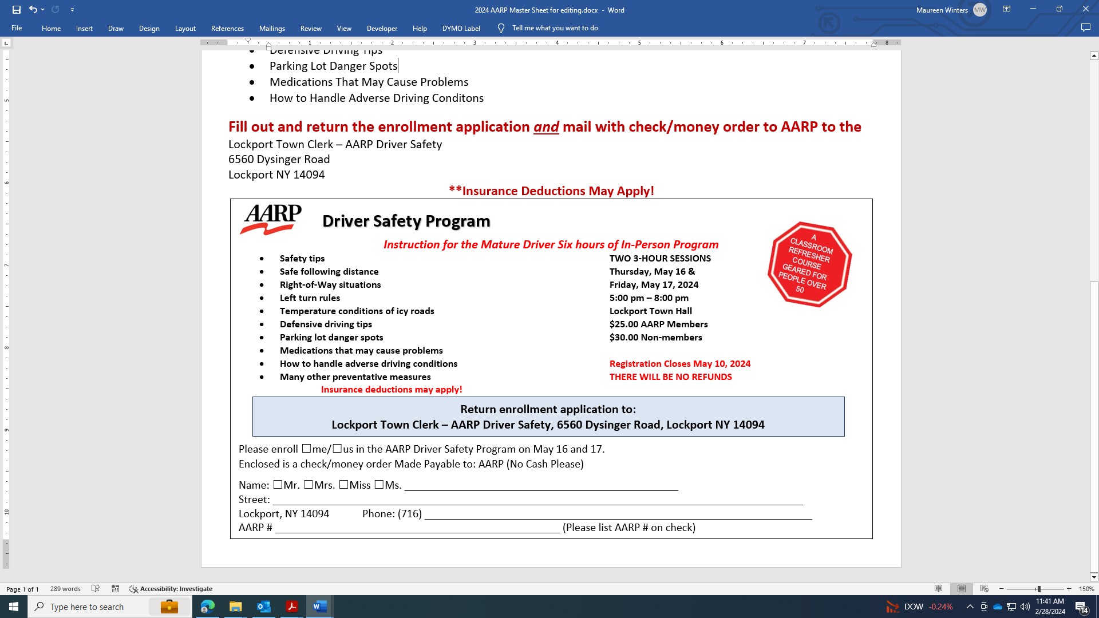The width and height of the screenshot is (1099, 618).
Task: Click the Driver Safety Program heading
Action: [406, 221]
